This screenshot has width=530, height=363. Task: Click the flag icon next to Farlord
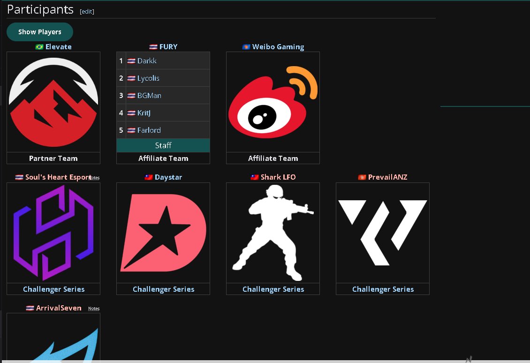point(131,130)
